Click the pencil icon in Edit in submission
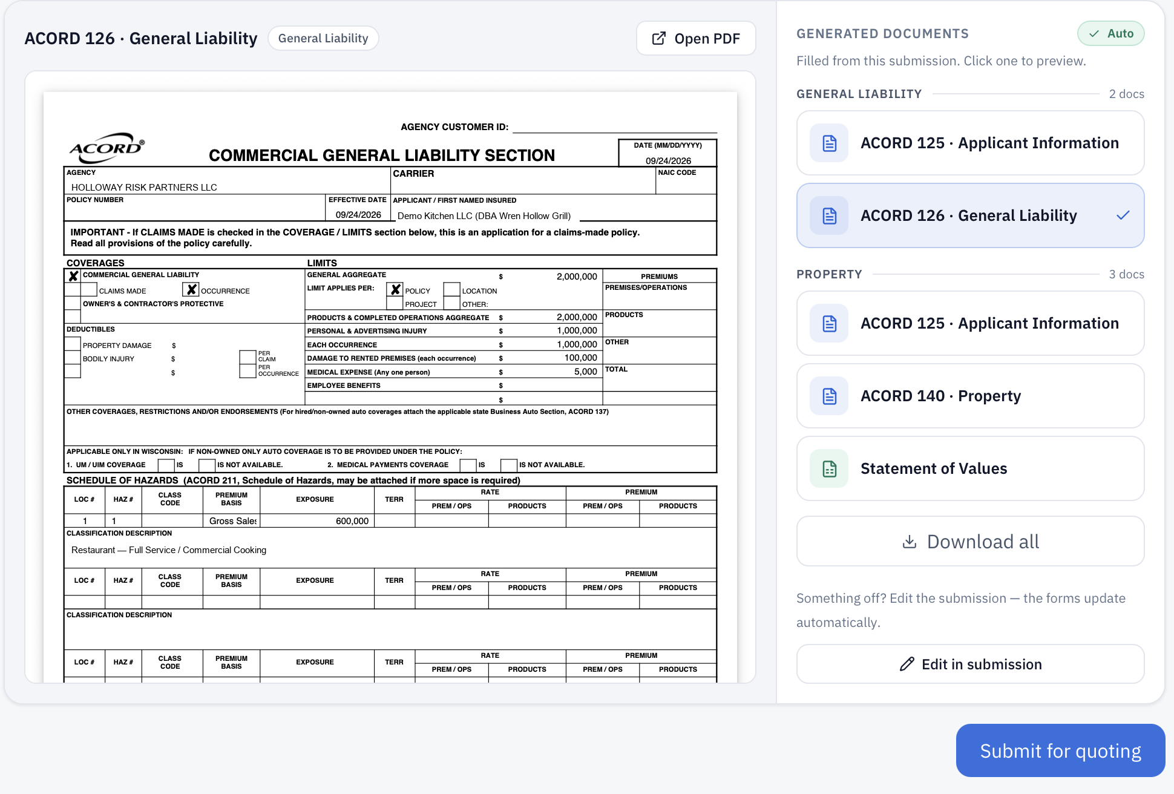1174x794 pixels. coord(907,664)
